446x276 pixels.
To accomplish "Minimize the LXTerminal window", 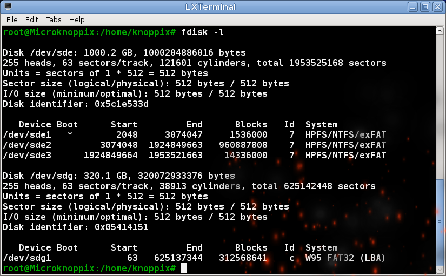I will point(412,7).
